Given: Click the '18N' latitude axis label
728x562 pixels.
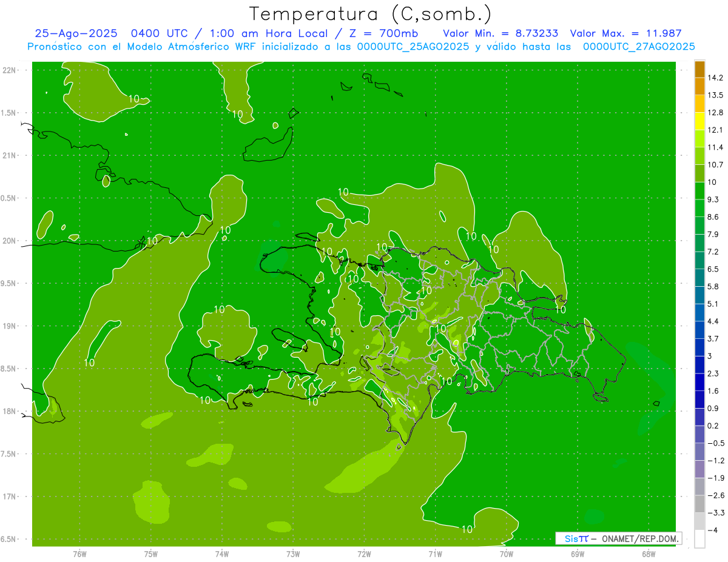Looking at the screenshot, I should click(10, 411).
